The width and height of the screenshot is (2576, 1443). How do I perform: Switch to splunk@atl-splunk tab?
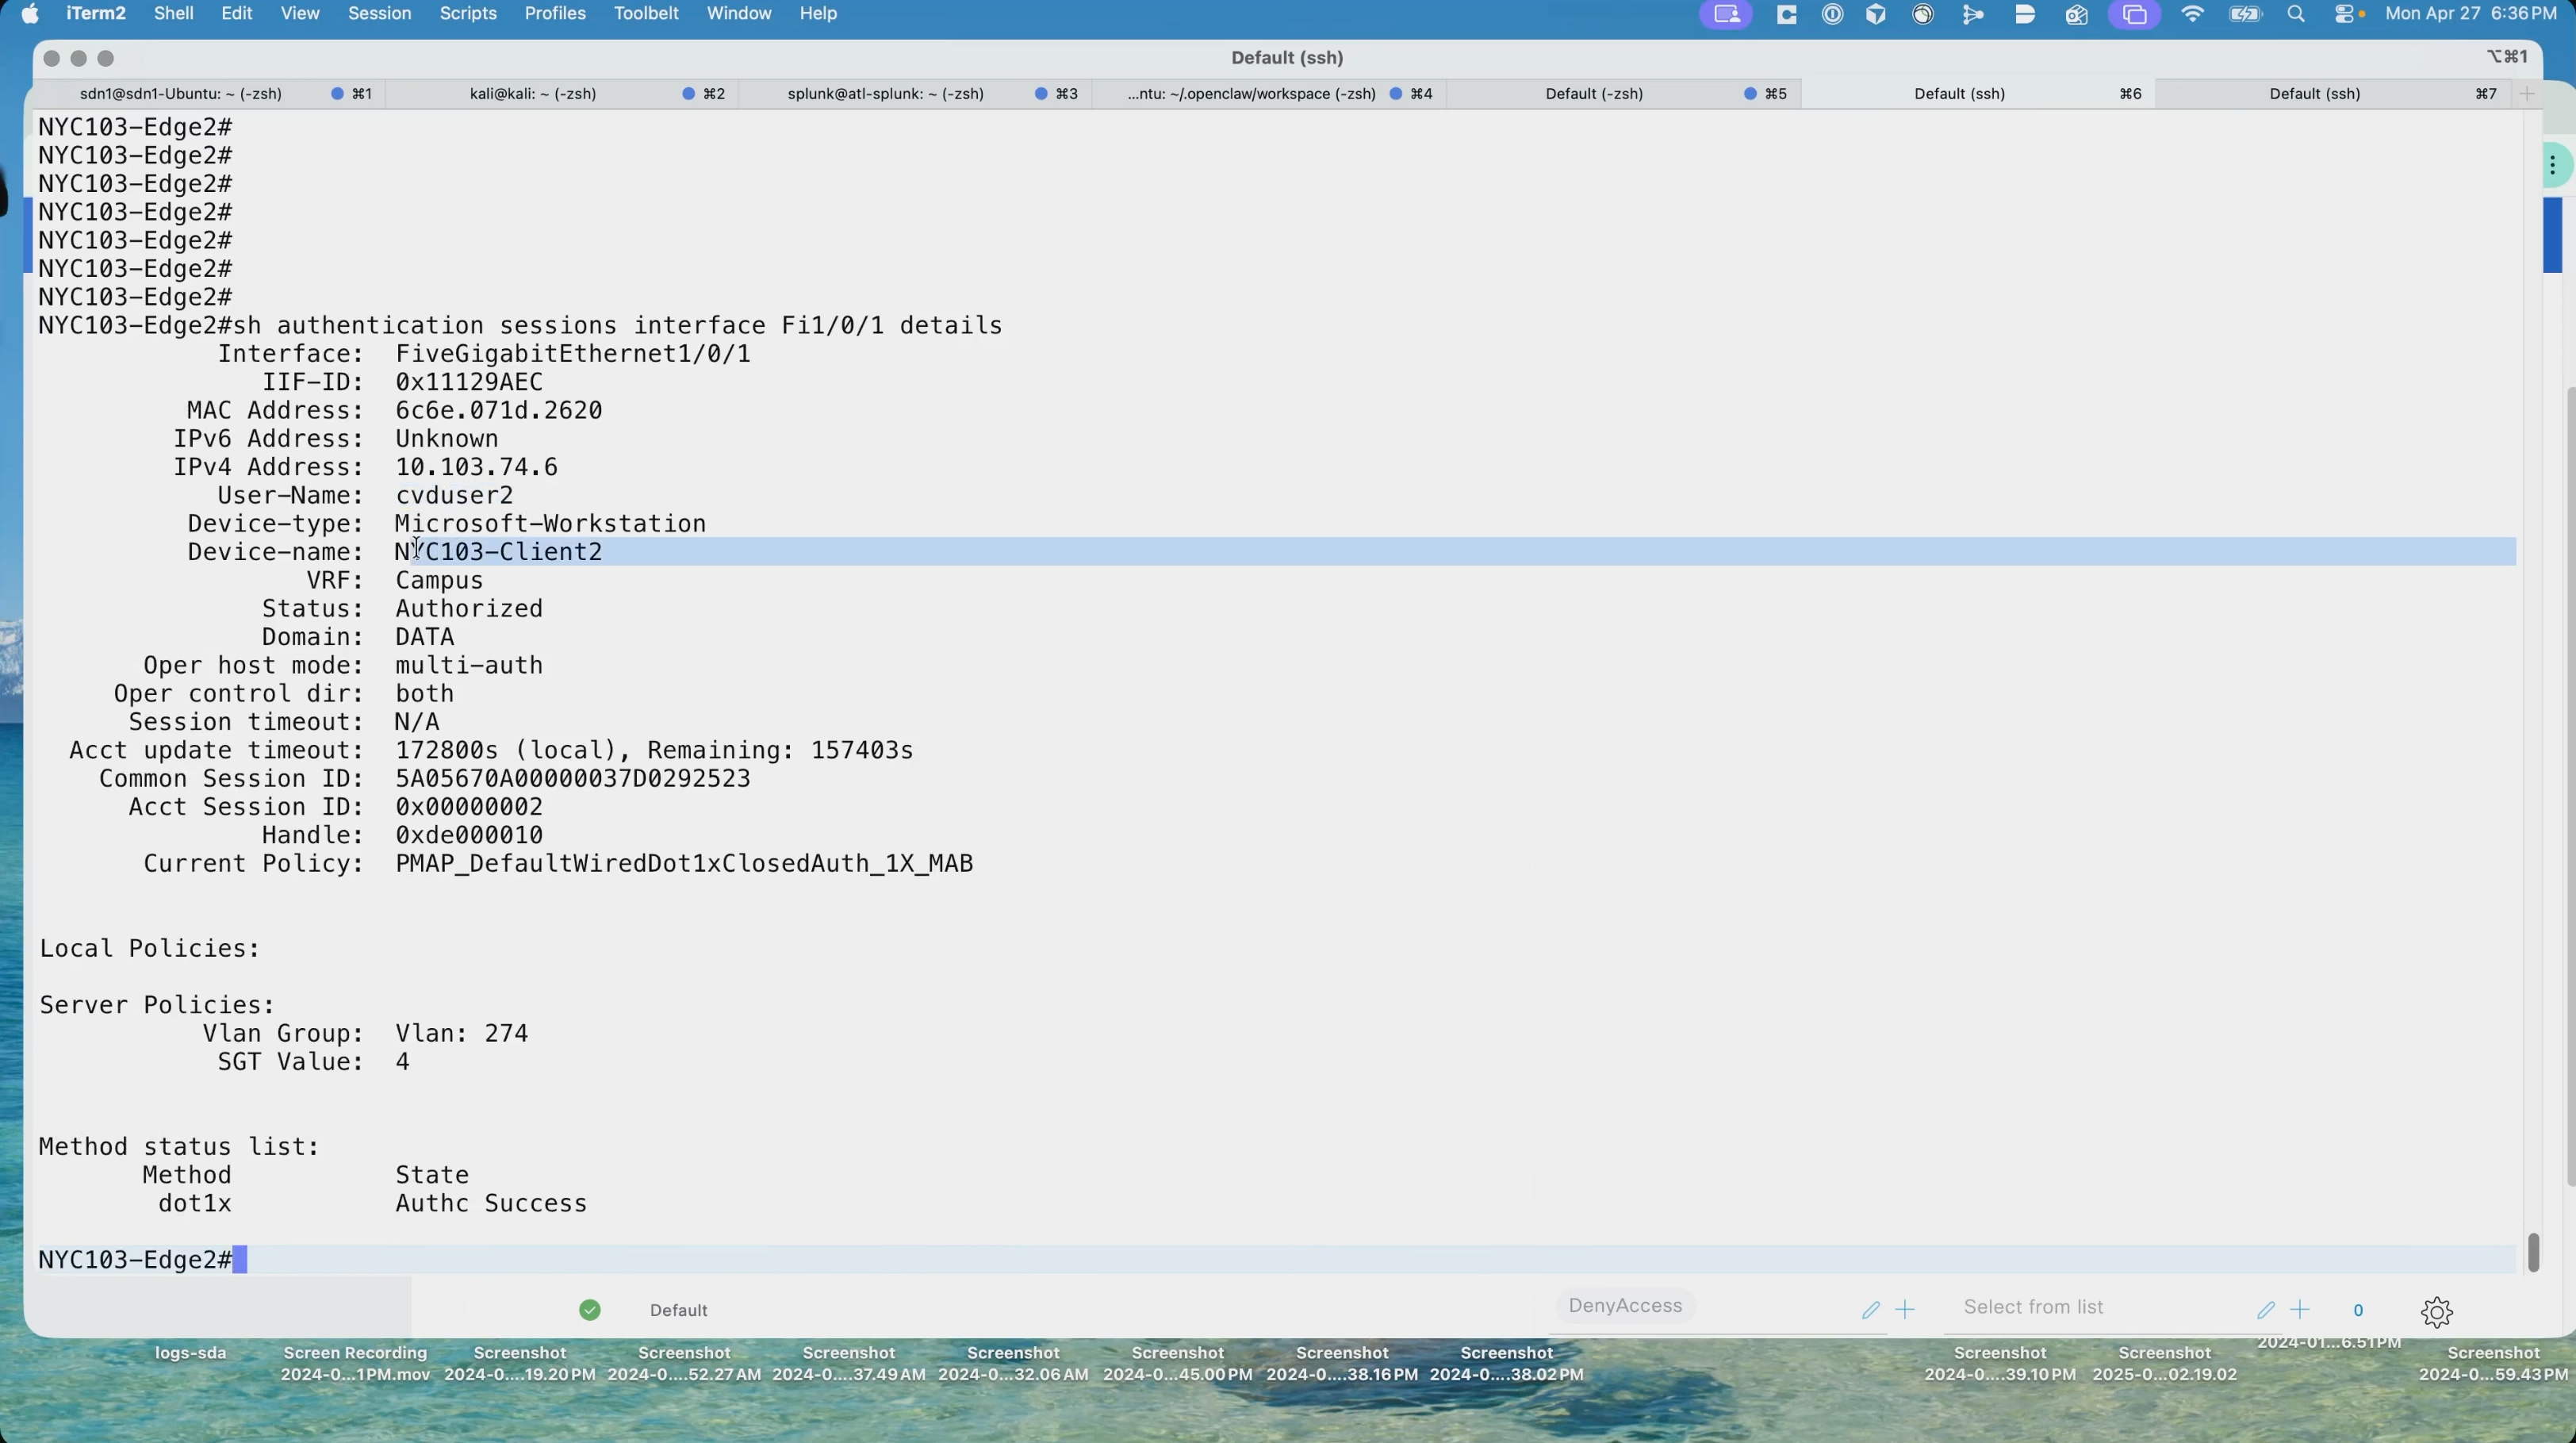[x=915, y=94]
